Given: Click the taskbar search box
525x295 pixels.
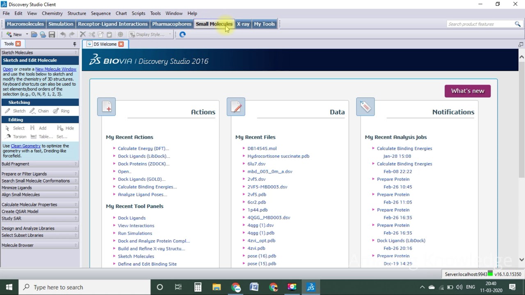Looking at the screenshot, I should click(x=84, y=287).
